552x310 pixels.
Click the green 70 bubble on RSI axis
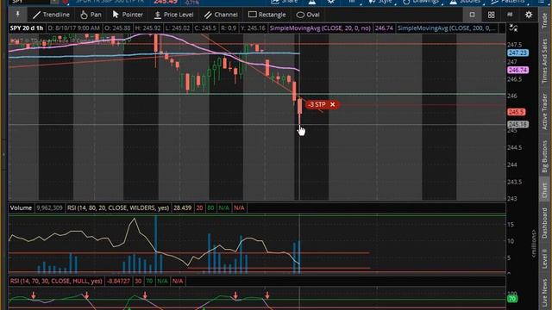point(511,299)
